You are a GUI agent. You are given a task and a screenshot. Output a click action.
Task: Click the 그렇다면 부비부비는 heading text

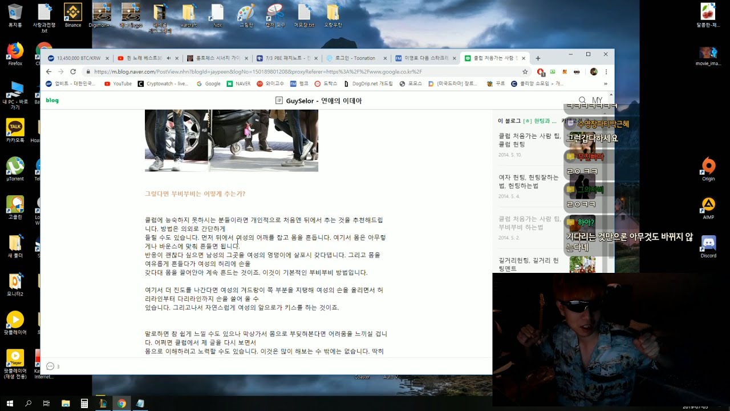tap(195, 194)
